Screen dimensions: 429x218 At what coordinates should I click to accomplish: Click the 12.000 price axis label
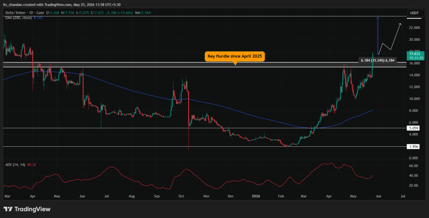(414, 87)
